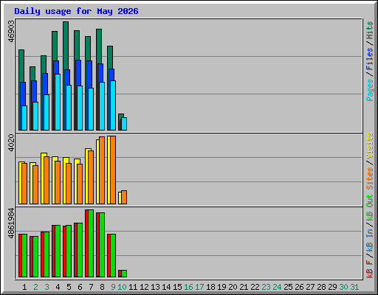
Task: Click day 3 on the x-axis
Action: pyautogui.click(x=47, y=287)
